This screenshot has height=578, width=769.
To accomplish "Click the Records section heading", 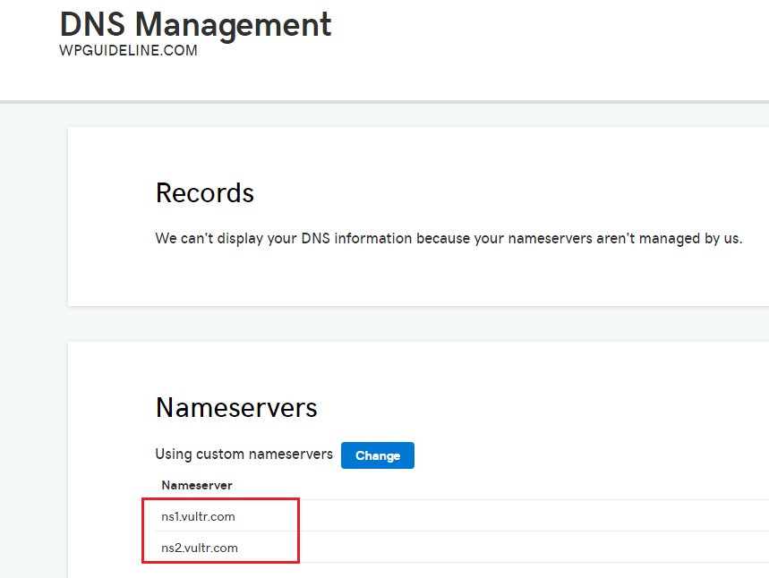I will [204, 192].
